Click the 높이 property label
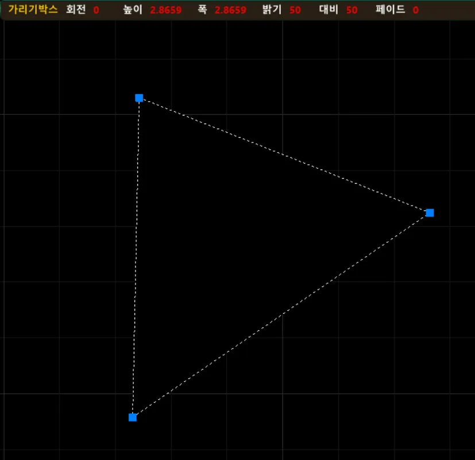 pyautogui.click(x=133, y=10)
